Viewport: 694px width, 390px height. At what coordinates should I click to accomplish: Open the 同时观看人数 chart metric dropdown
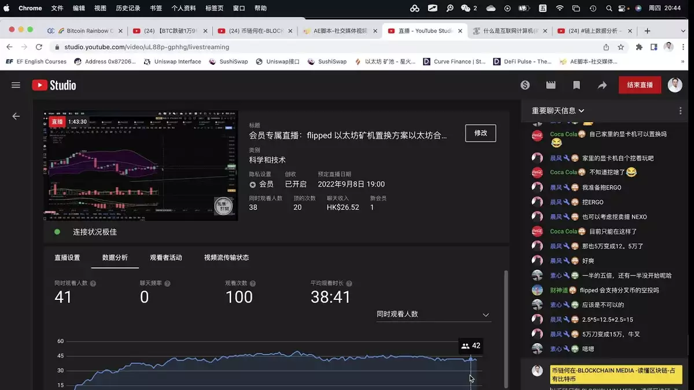pos(433,314)
